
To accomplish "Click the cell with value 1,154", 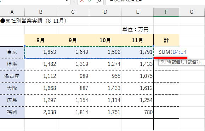I will 73,100.
